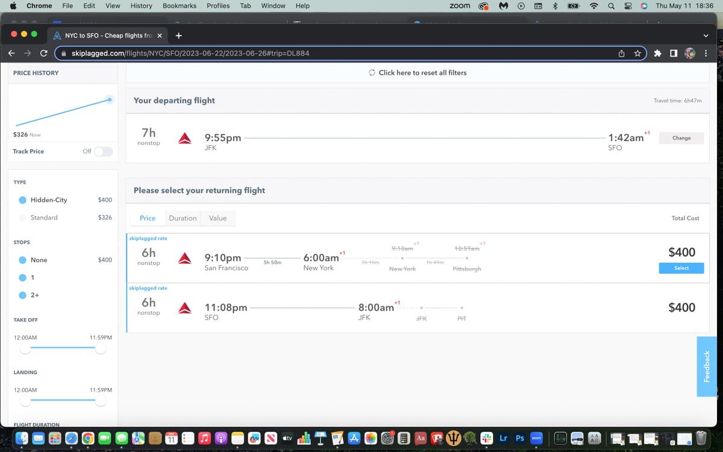Open the Chrome Extensions puzzle icon
Image resolution: width=723 pixels, height=452 pixels.
click(x=658, y=54)
